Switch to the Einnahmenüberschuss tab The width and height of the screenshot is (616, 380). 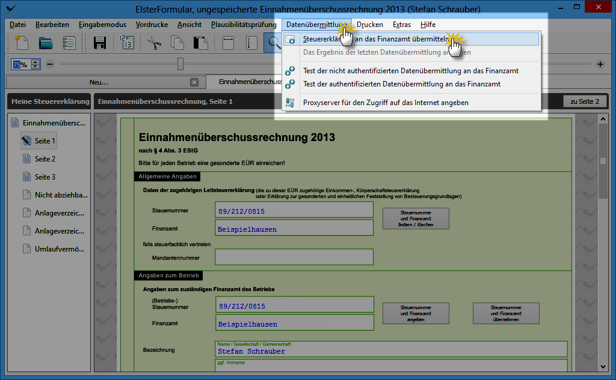pyautogui.click(x=250, y=82)
